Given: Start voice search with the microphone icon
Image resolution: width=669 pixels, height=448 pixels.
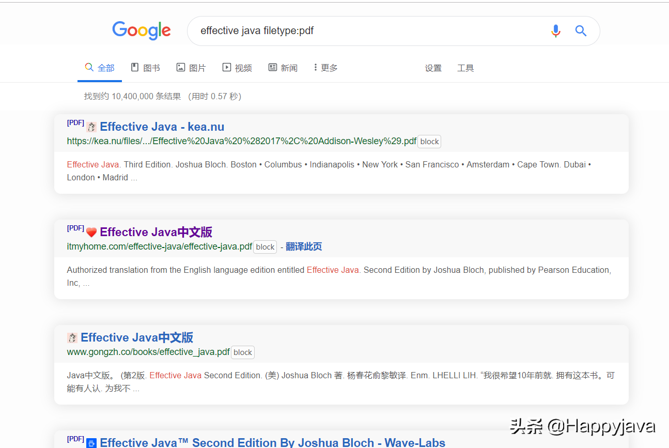Looking at the screenshot, I should point(555,31).
